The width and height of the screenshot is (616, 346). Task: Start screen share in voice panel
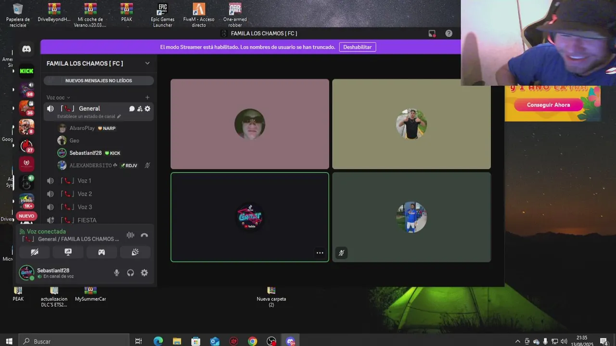(x=68, y=252)
